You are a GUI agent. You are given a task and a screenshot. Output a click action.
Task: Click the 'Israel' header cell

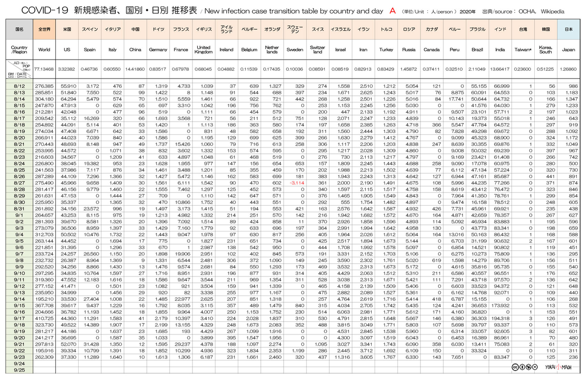click(340, 50)
